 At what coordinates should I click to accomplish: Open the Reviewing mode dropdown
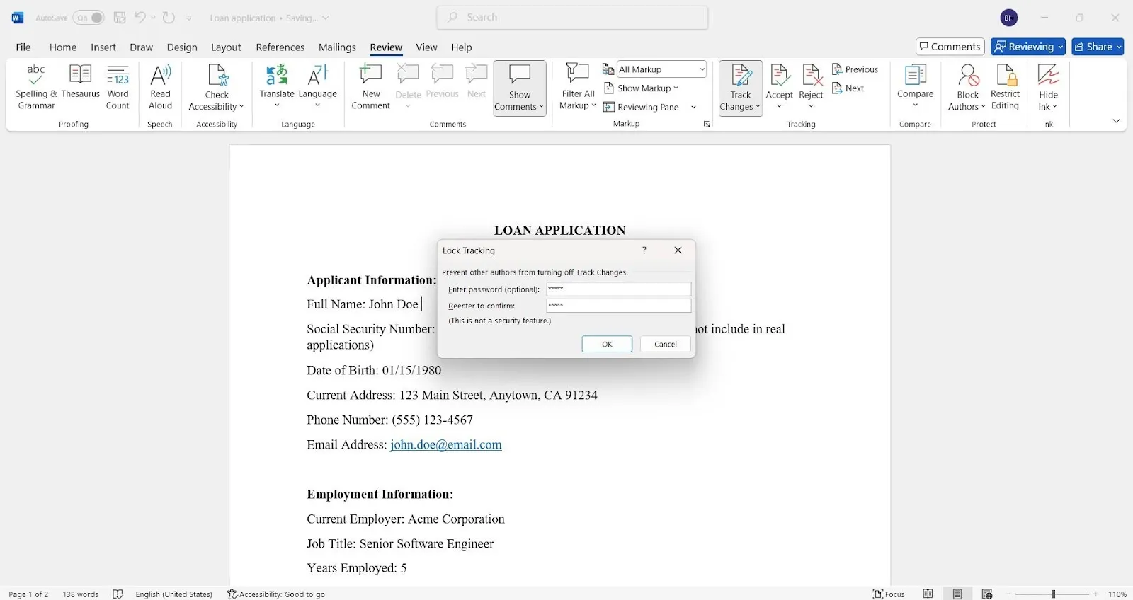(1028, 47)
